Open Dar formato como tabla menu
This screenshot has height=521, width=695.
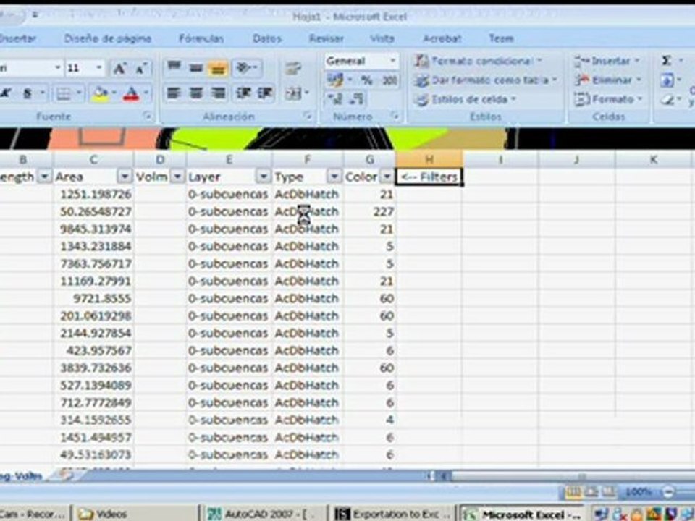pos(485,80)
